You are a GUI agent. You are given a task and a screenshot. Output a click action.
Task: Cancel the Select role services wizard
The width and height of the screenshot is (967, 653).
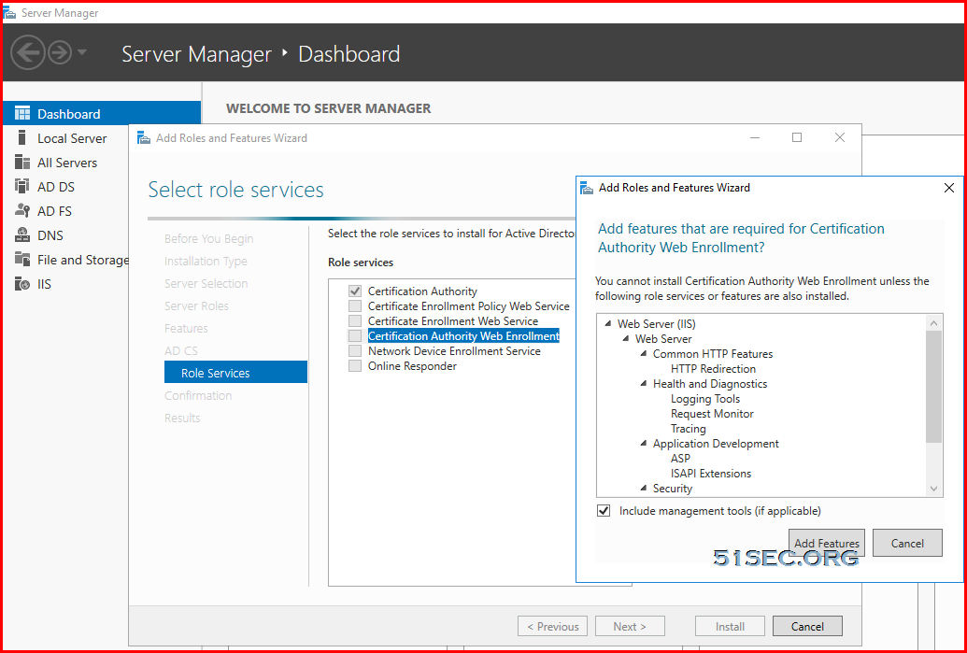click(807, 626)
